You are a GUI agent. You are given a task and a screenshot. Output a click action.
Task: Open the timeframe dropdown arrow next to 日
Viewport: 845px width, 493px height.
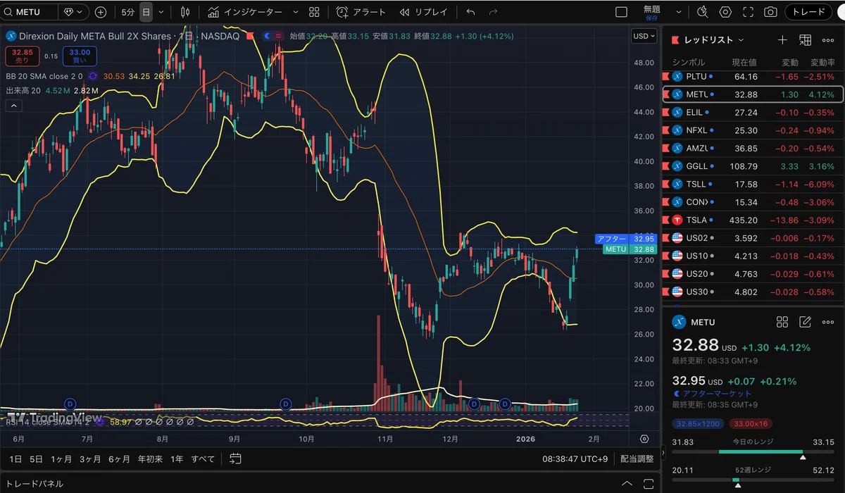pos(161,12)
